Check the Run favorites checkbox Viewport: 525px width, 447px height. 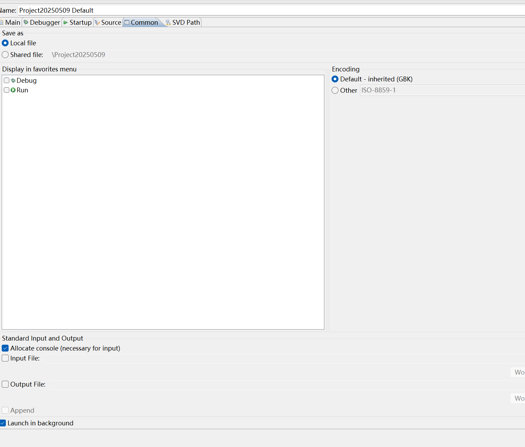[x=7, y=90]
